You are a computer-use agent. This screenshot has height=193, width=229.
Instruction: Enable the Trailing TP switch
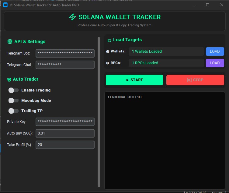pos(13,111)
